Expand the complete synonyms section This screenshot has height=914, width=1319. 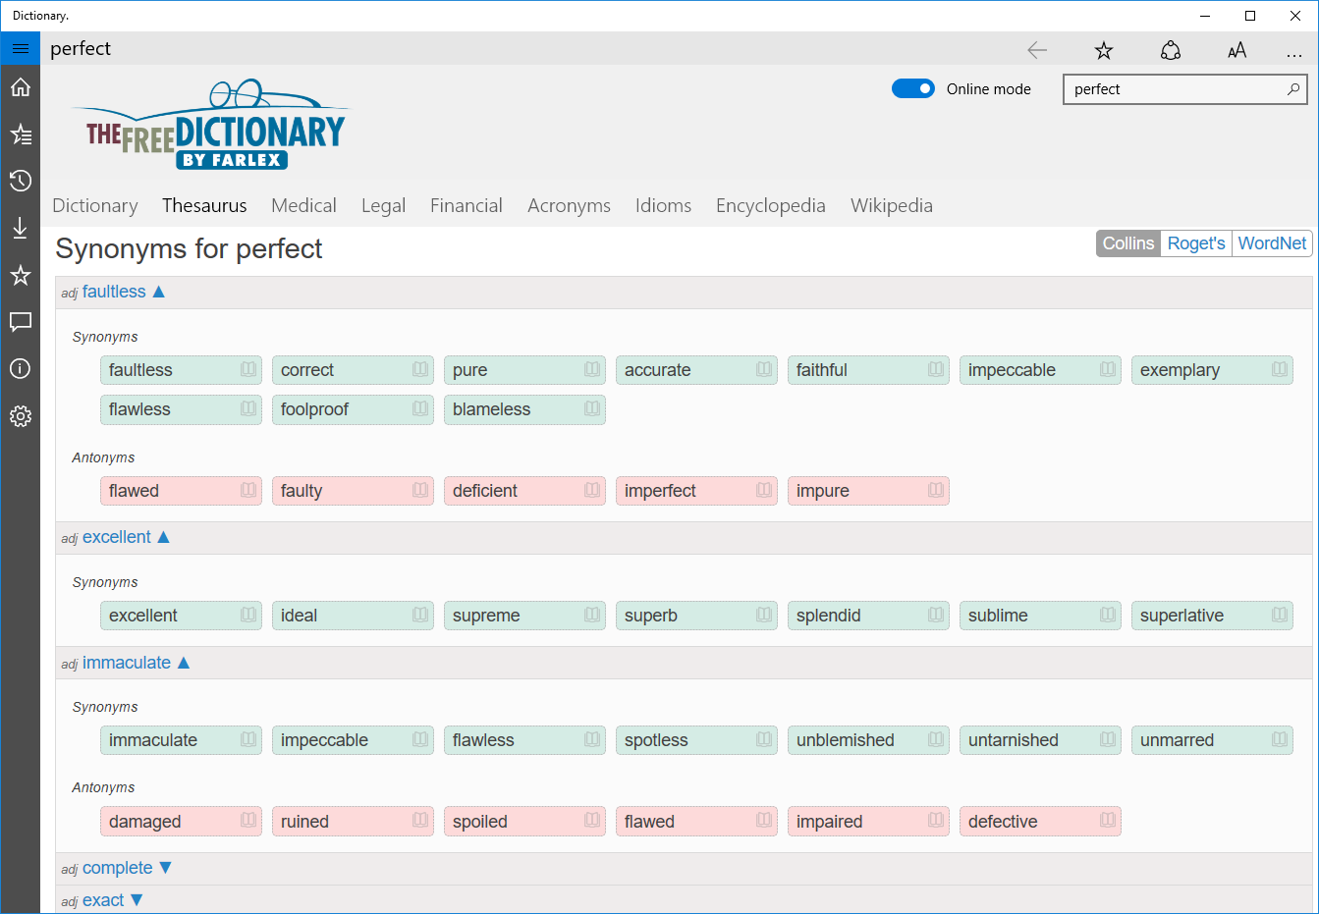click(x=165, y=867)
